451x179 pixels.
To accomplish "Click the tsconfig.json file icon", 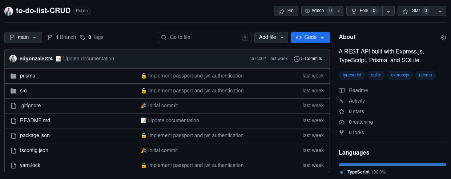I will (13, 151).
